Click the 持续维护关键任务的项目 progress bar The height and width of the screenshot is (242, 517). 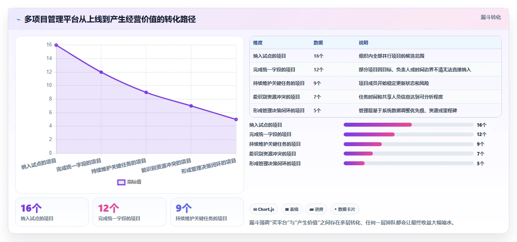[409, 144]
